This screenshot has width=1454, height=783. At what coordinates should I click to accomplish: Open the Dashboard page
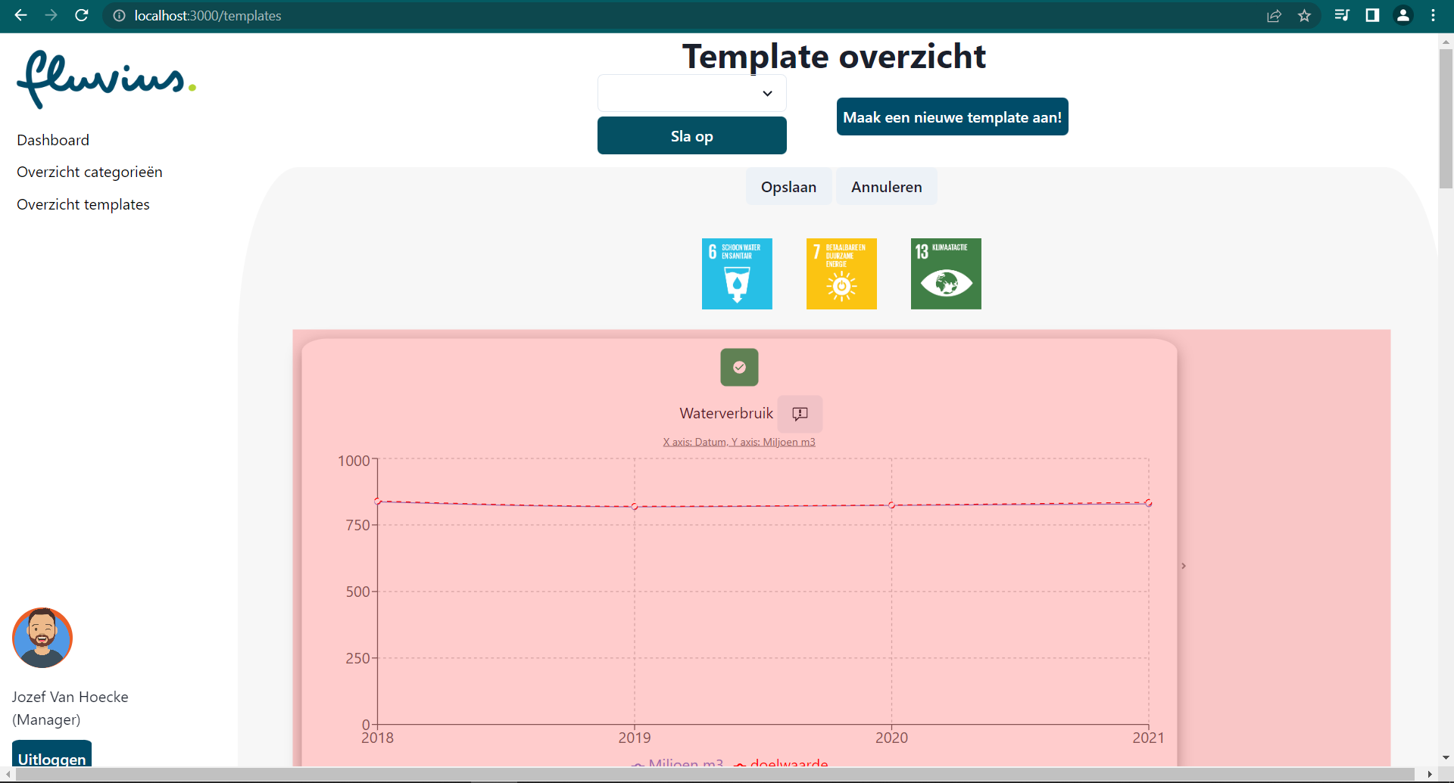(52, 139)
